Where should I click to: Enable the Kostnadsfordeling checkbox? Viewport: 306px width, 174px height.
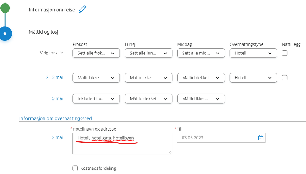click(75, 168)
